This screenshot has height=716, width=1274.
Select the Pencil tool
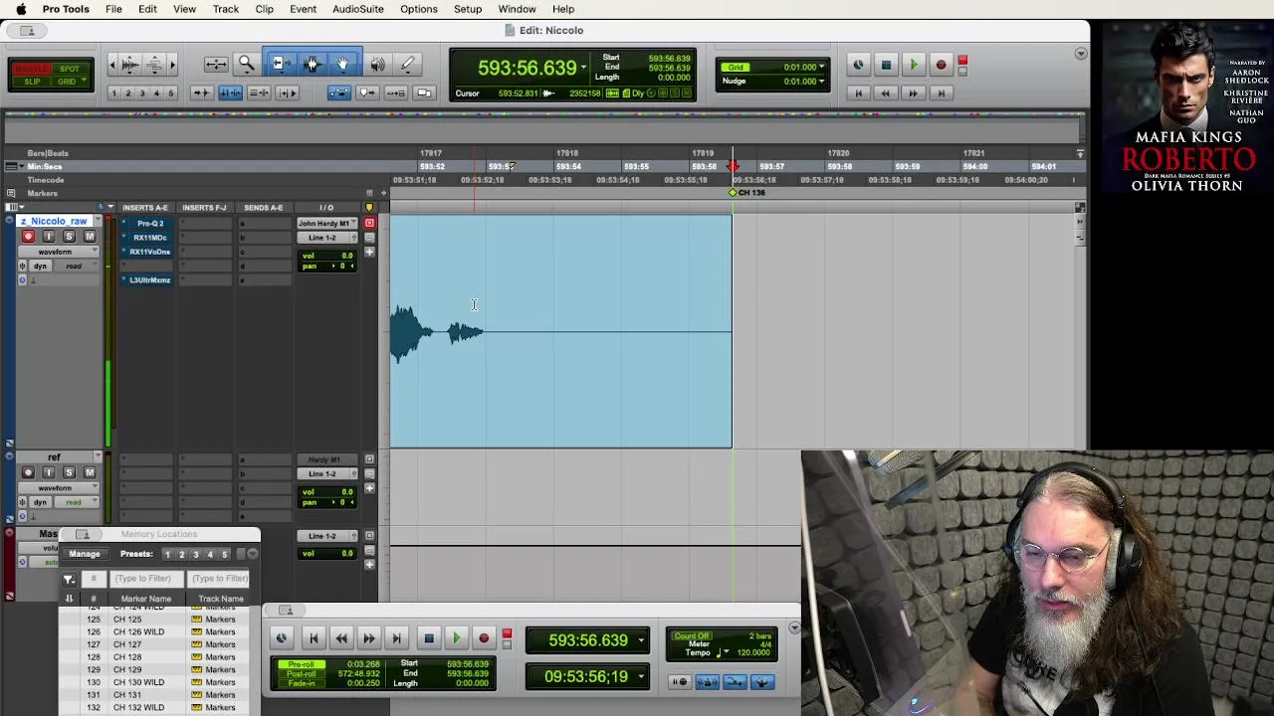tap(408, 65)
